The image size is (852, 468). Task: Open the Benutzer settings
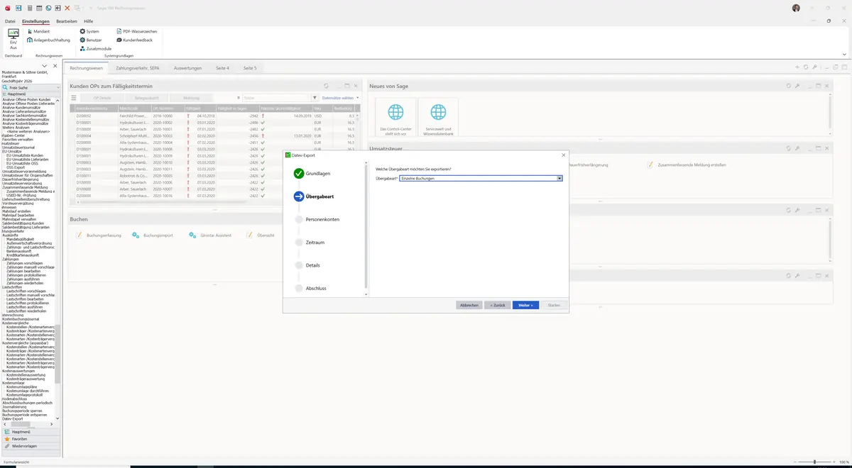(x=91, y=40)
